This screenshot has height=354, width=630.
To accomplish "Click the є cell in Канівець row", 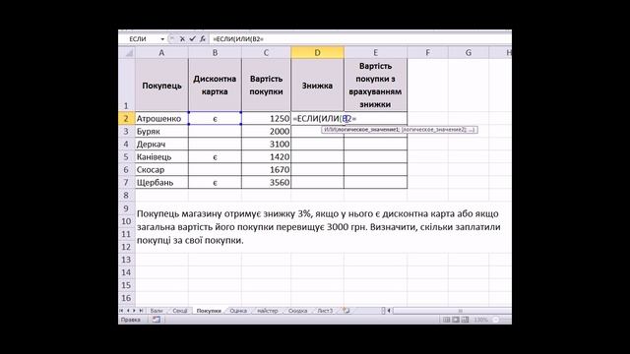I will pyautogui.click(x=215, y=157).
